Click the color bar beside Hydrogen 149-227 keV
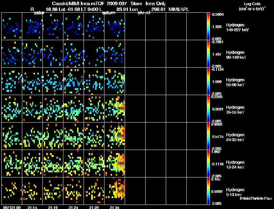This screenshot has width=274, height=209. tap(208, 26)
